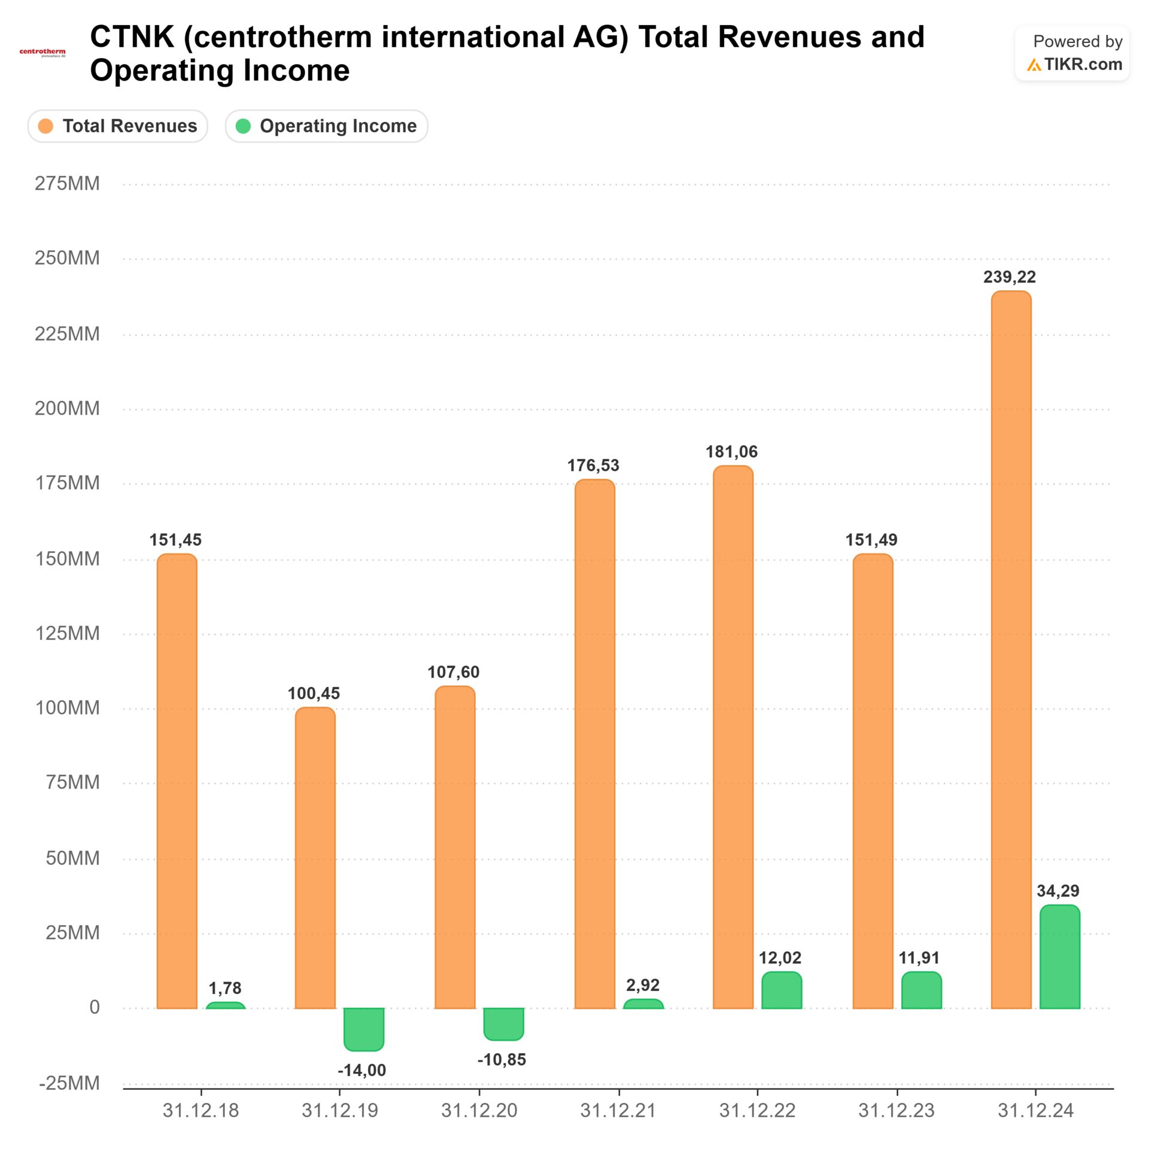Click the -10,85 negative green bar
Image resolution: width=1149 pixels, height=1149 pixels.
[503, 1024]
